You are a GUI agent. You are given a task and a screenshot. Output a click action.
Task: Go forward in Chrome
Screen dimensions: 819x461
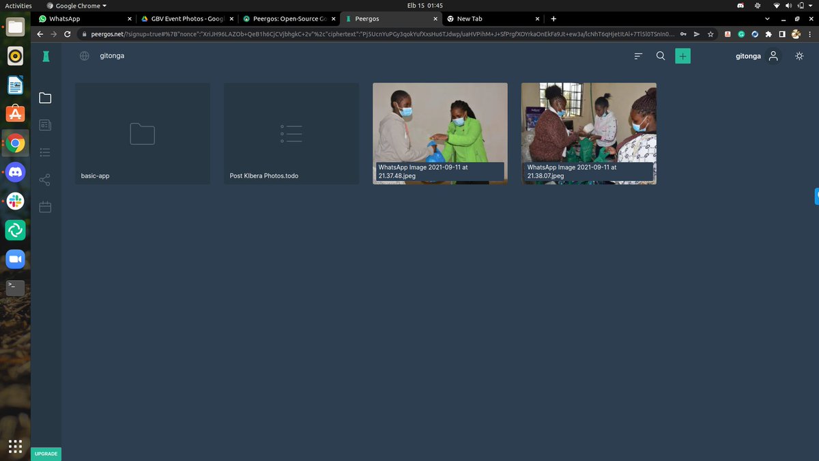[x=54, y=33]
